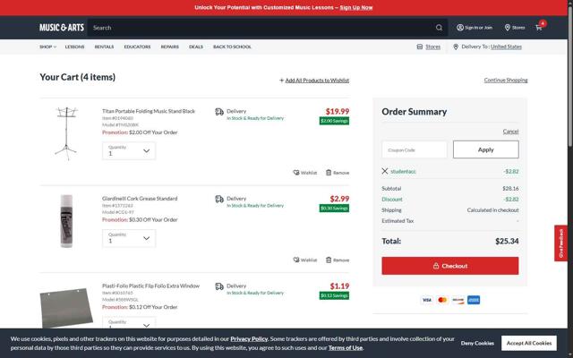Viewport: 573px width, 358px height.
Task: Click the page vertical scrollbar
Action: pyautogui.click(x=570, y=79)
